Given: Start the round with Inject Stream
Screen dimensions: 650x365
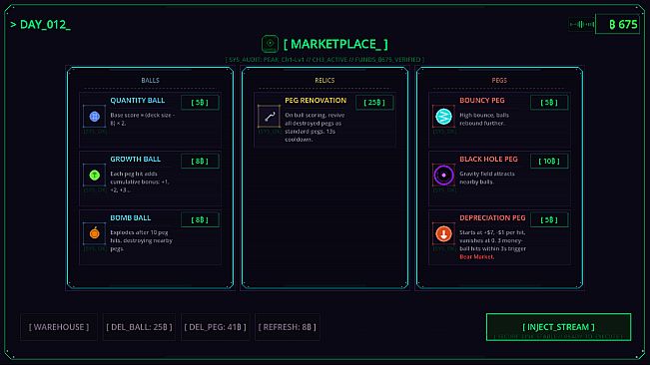Looking at the screenshot, I should click(x=558, y=327).
